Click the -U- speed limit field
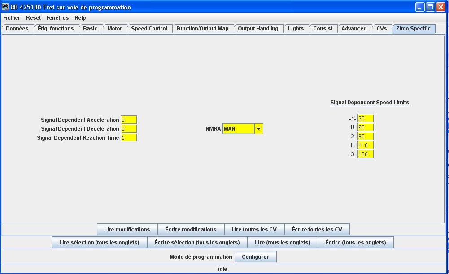The width and height of the screenshot is (449, 274). click(x=366, y=128)
